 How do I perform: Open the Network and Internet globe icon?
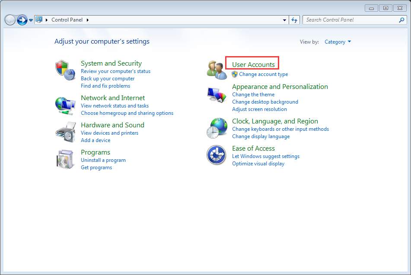[x=65, y=105]
